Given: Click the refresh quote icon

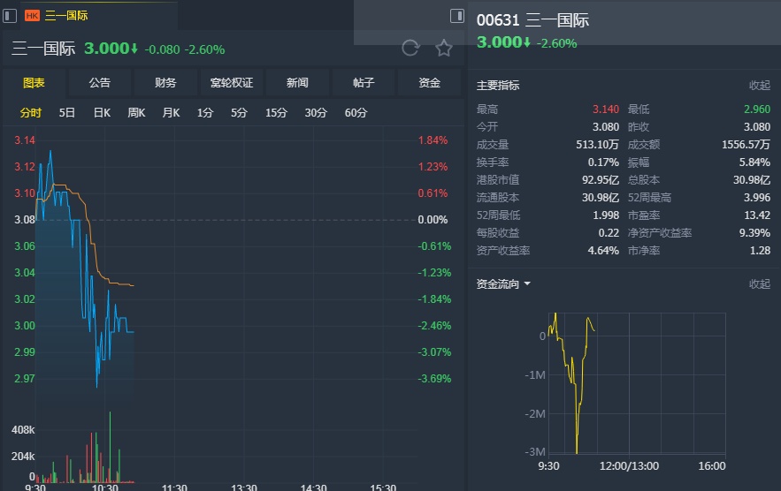Looking at the screenshot, I should (410, 49).
